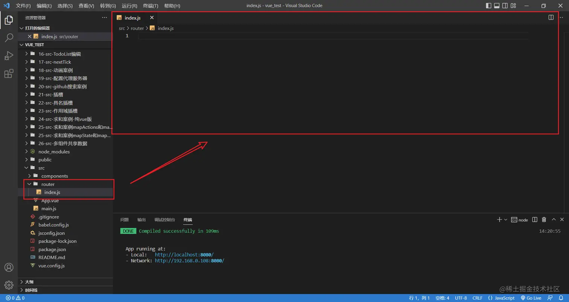Image resolution: width=569 pixels, height=302 pixels.
Task: Open 选择(S) menu
Action: (x=65, y=6)
